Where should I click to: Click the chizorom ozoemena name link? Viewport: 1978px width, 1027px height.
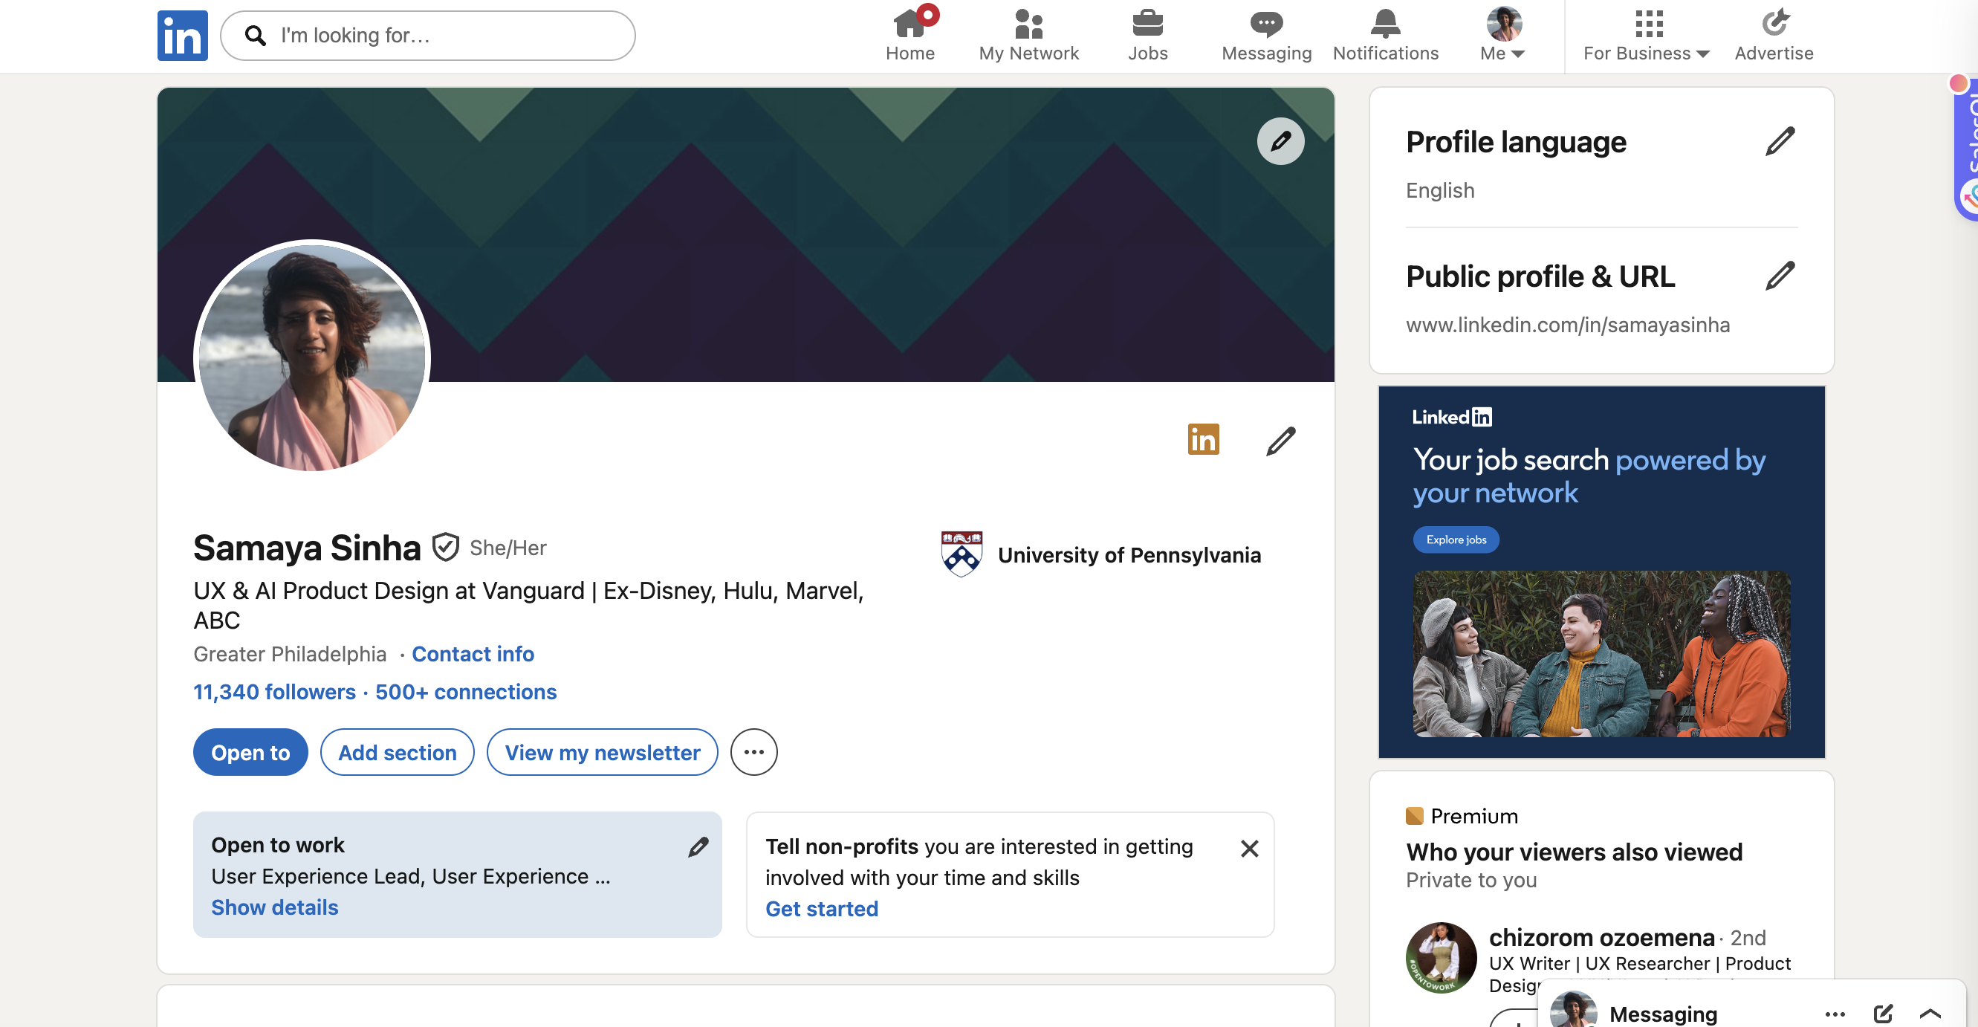pos(1602,937)
